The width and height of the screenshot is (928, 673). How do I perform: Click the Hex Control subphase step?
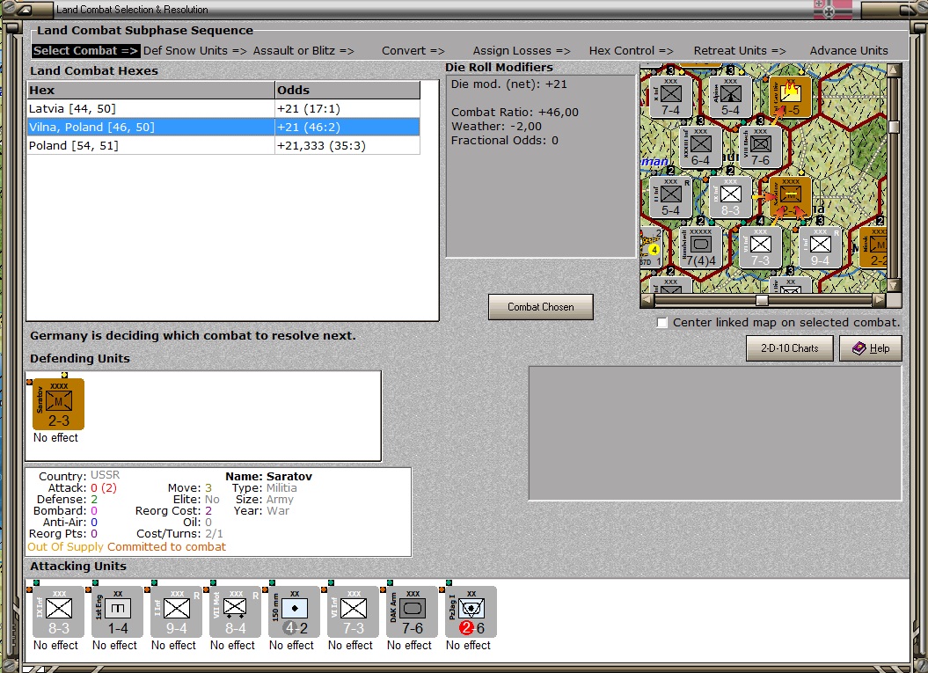(631, 51)
